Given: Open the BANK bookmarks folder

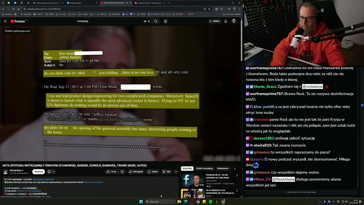Looking at the screenshot, I should coord(49,14).
